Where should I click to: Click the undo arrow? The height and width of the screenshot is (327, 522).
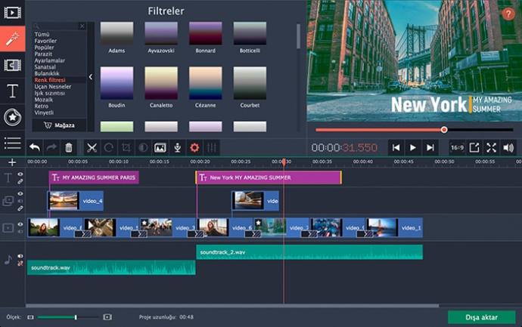tap(35, 147)
